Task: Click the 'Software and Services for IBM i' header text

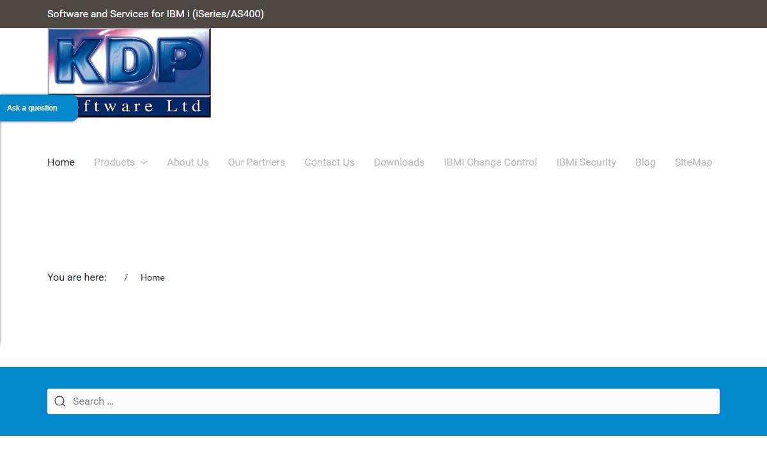Action: click(155, 13)
